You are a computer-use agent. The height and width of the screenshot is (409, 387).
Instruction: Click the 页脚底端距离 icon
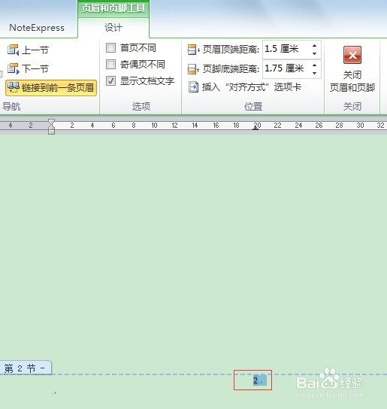tap(194, 69)
